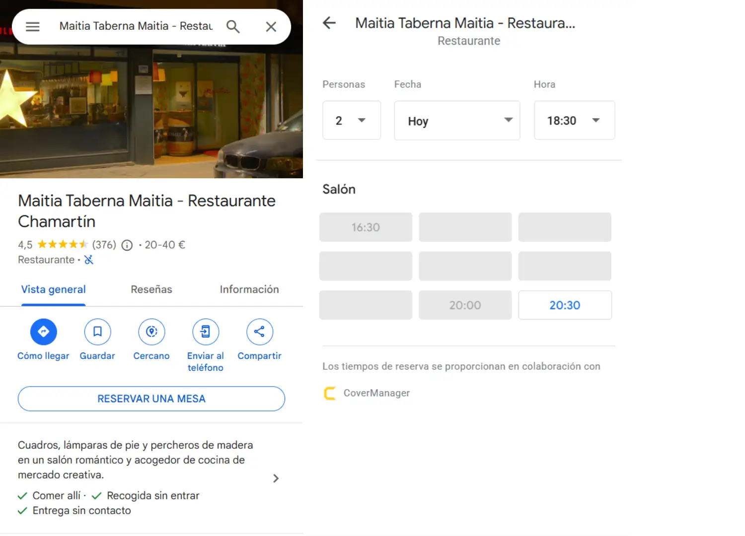Open the Personas dropdown
The image size is (745, 536).
click(x=352, y=121)
